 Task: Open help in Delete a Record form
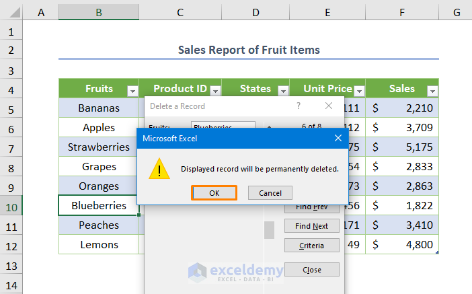(x=298, y=106)
